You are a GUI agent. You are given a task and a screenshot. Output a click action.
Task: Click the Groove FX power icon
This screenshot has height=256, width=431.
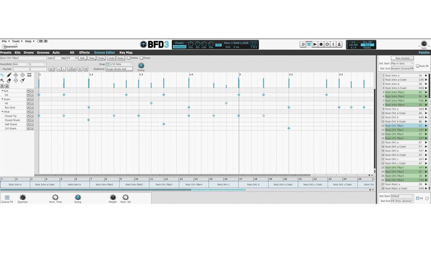pyautogui.click(x=7, y=198)
